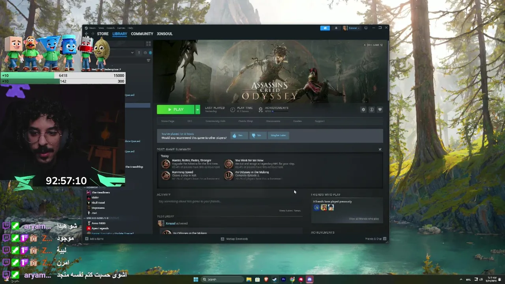Add game to favorites heart icon

point(380,110)
